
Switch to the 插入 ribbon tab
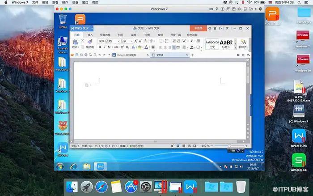(90, 35)
